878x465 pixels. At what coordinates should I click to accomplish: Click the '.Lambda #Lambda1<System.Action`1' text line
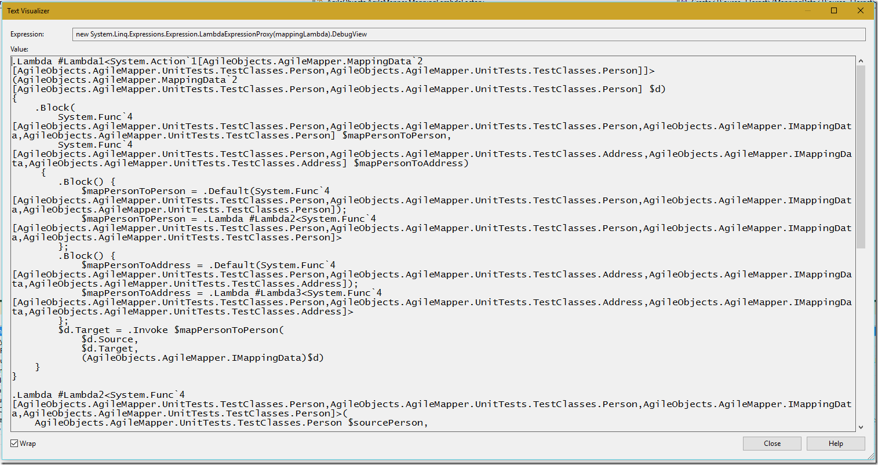(217, 61)
